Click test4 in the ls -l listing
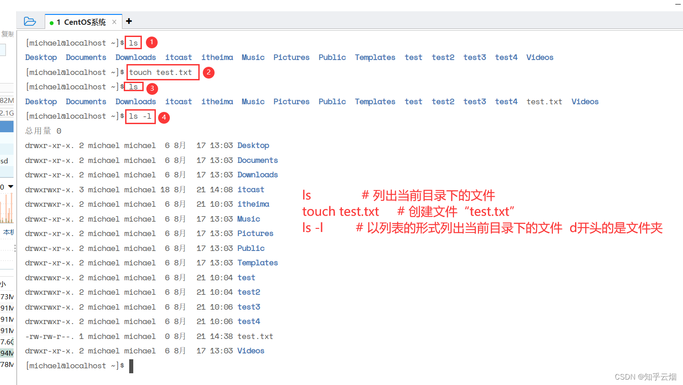Screen dimensions: 683x385 [249, 321]
